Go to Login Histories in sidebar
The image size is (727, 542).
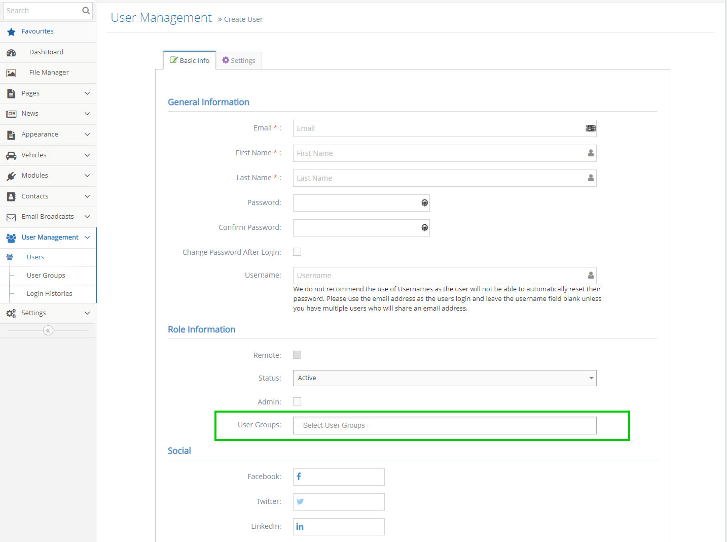pyautogui.click(x=49, y=294)
